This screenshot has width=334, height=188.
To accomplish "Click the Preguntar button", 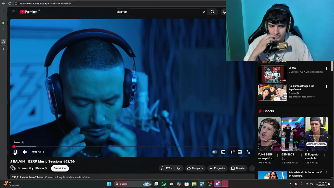I will click(x=217, y=168).
